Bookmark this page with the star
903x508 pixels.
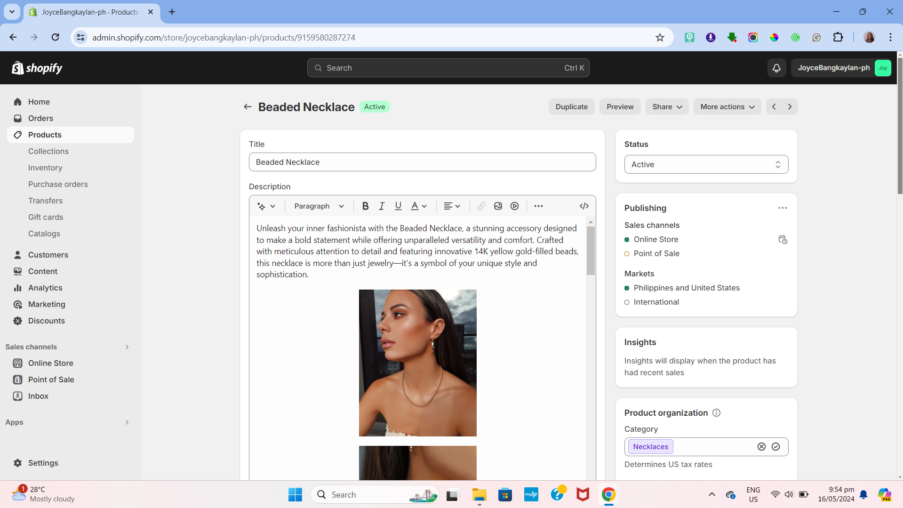pos(660,38)
